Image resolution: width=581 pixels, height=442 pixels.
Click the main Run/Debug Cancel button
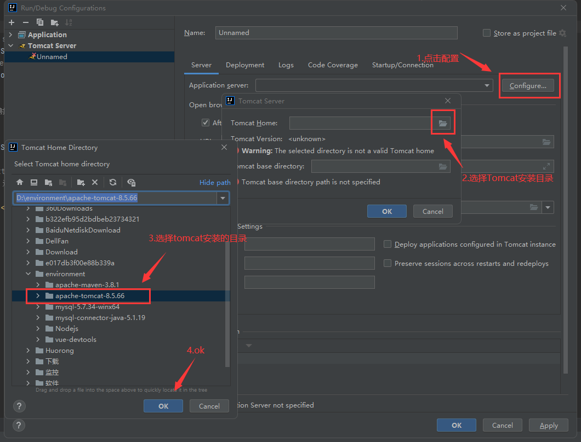click(x=503, y=426)
